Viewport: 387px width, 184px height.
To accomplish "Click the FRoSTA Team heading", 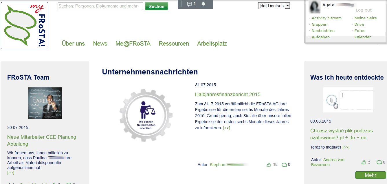I will tap(28, 77).
